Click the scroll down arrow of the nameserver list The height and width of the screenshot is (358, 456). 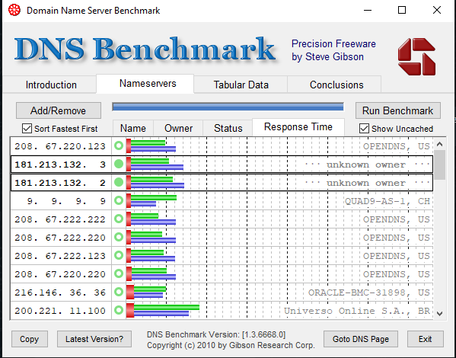[x=440, y=314]
